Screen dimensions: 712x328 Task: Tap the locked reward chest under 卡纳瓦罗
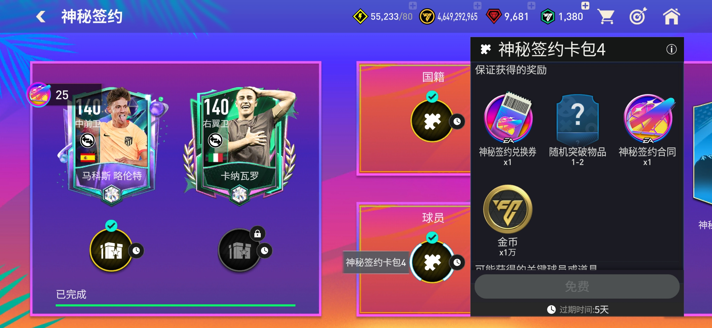point(239,250)
